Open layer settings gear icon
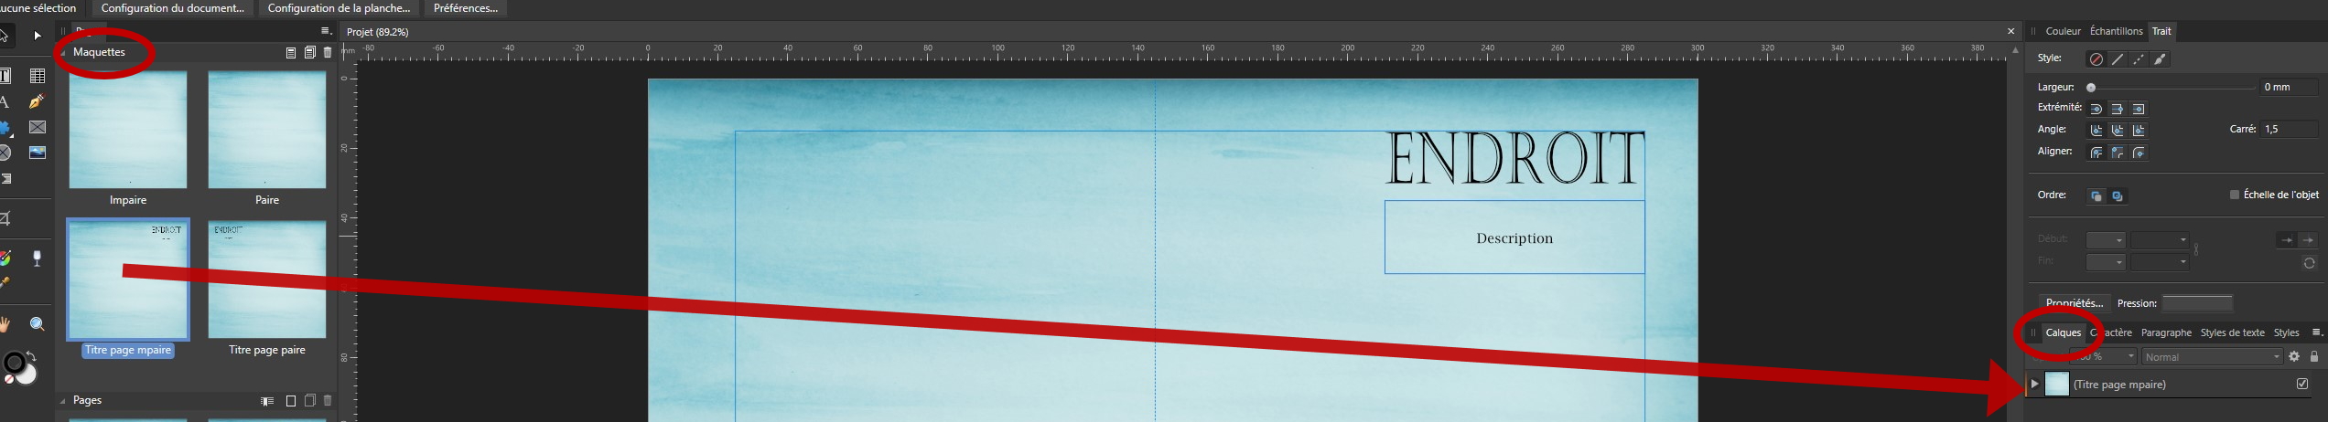The height and width of the screenshot is (422, 2328). click(2294, 357)
